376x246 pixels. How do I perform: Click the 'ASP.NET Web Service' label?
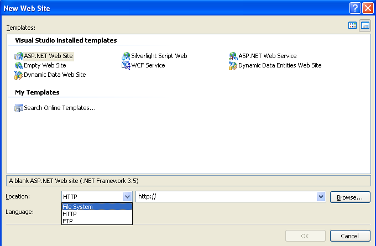click(x=268, y=56)
